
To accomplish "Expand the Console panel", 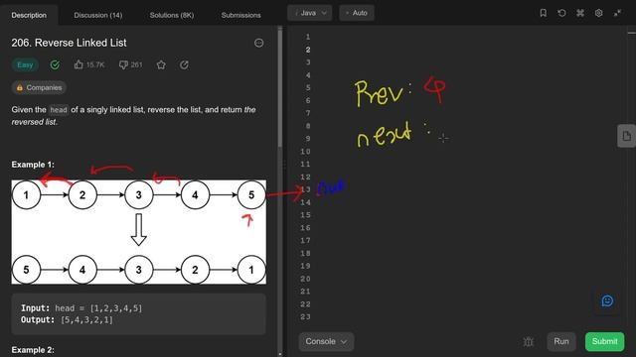I will (326, 341).
